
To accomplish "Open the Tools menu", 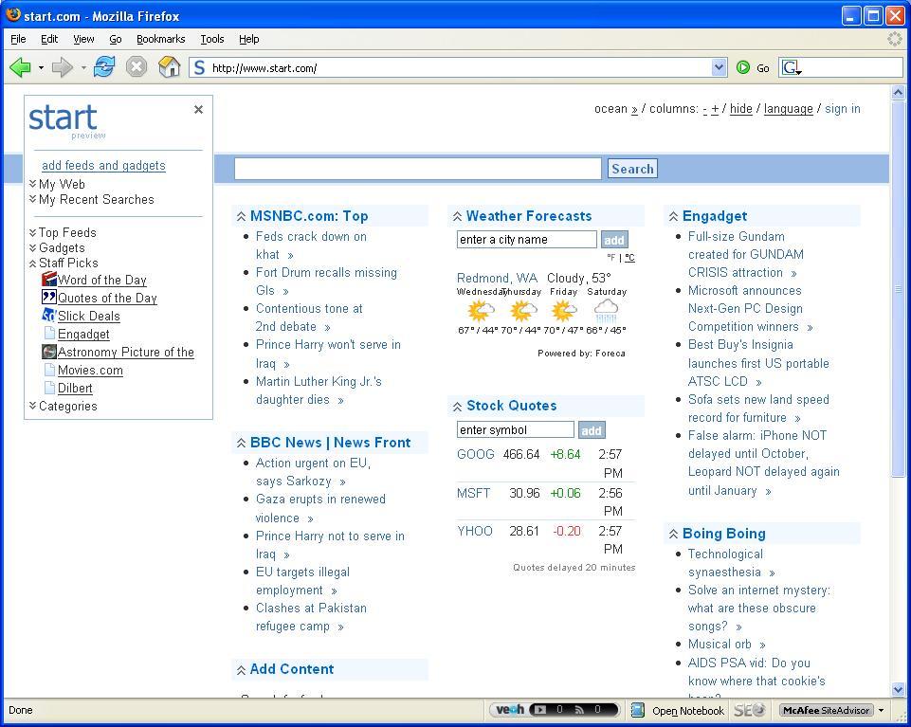I will (x=212, y=39).
